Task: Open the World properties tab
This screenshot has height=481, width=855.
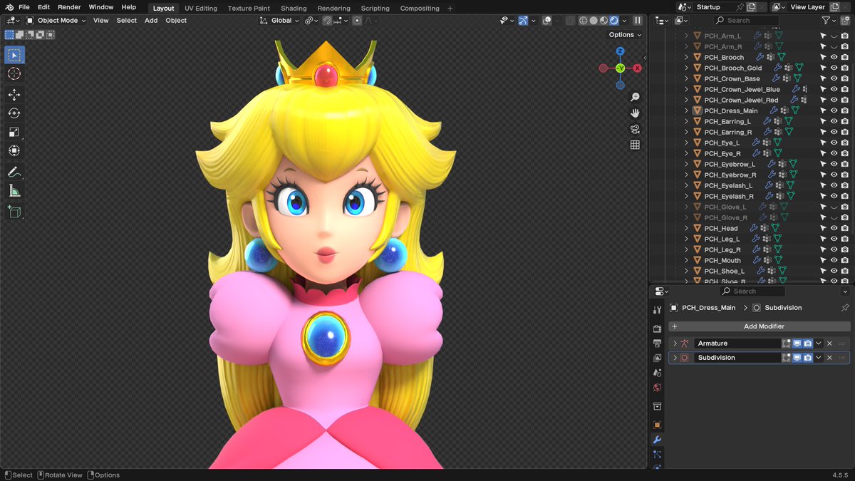Action: tap(657, 388)
